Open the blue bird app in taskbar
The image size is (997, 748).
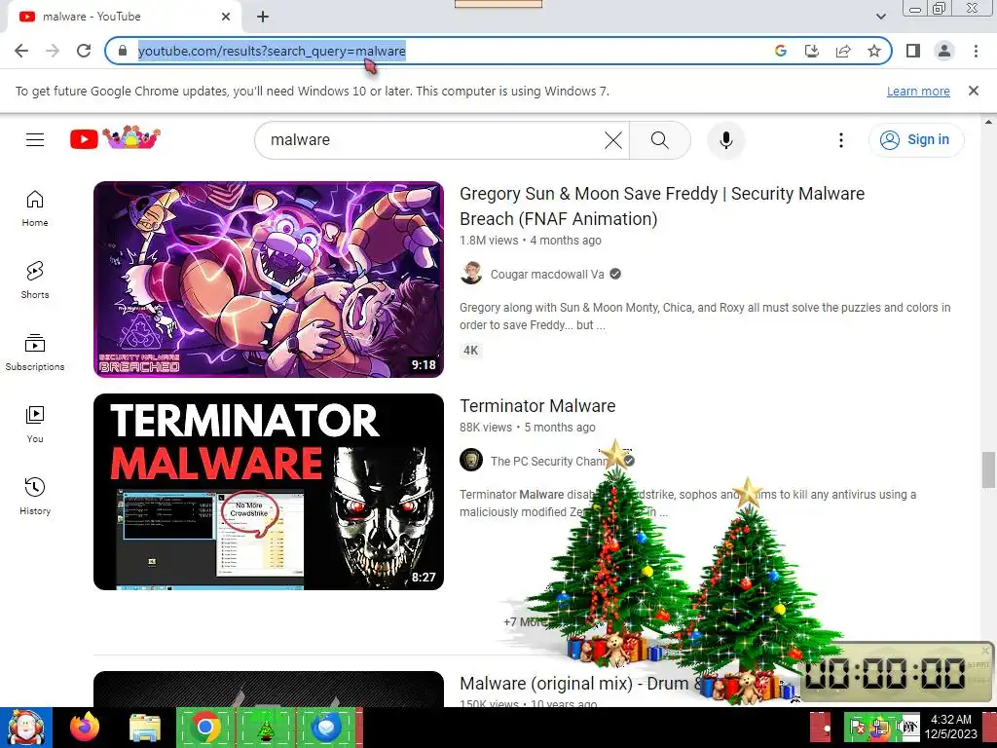pos(325,728)
